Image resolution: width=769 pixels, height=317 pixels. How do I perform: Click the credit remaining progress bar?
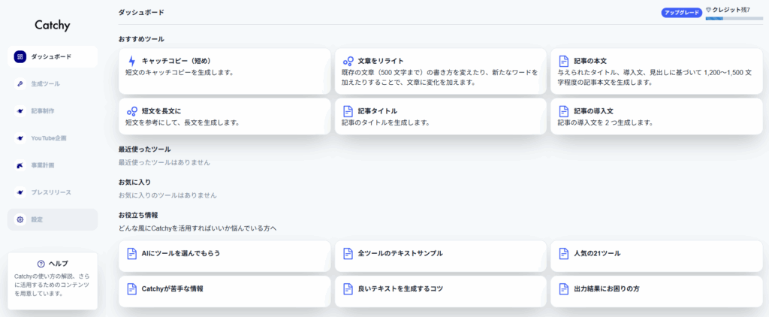coord(733,18)
